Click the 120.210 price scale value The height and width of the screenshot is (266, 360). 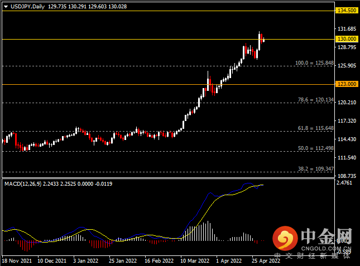pyautogui.click(x=347, y=103)
